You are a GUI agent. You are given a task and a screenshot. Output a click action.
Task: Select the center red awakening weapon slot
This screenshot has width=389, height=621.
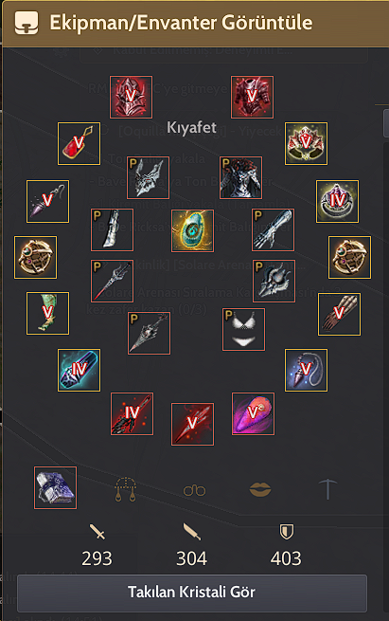click(192, 424)
